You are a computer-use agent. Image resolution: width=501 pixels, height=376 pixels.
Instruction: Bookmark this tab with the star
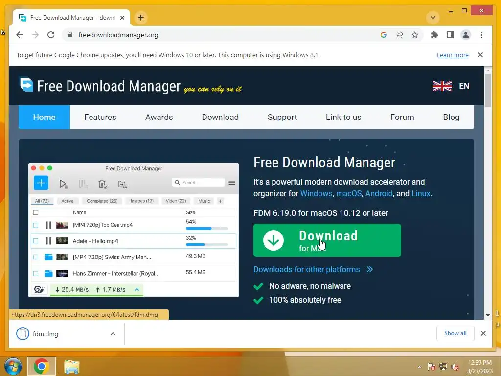pos(415,35)
